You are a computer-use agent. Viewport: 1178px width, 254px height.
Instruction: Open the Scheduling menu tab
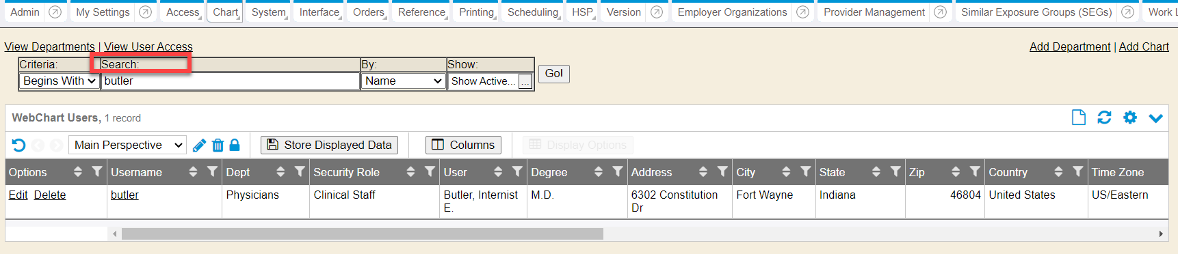533,12
